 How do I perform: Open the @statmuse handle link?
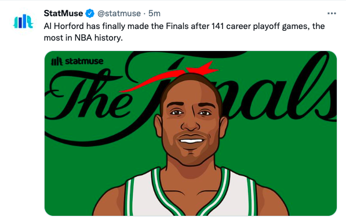point(119,13)
